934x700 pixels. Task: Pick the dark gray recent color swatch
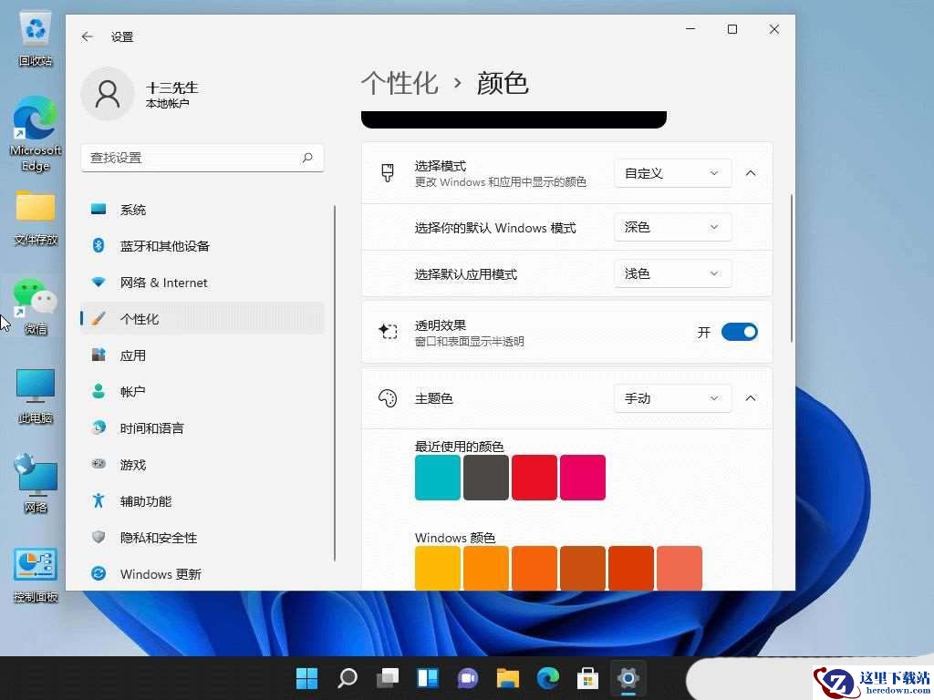point(486,478)
